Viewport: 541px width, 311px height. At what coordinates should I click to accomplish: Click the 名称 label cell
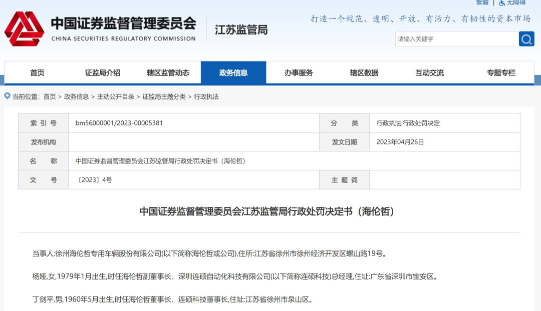[44, 161]
